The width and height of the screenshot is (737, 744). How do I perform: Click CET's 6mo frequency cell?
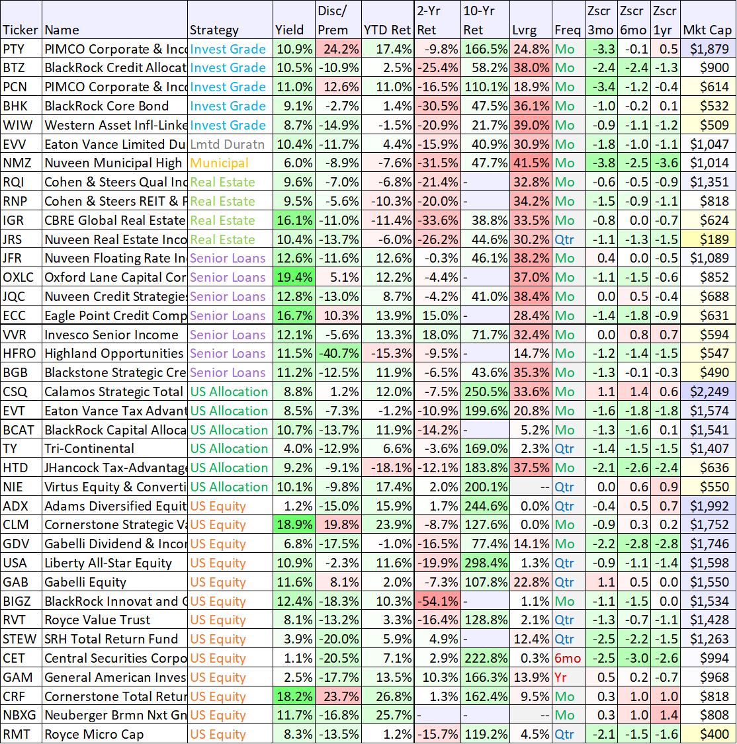[x=568, y=658]
